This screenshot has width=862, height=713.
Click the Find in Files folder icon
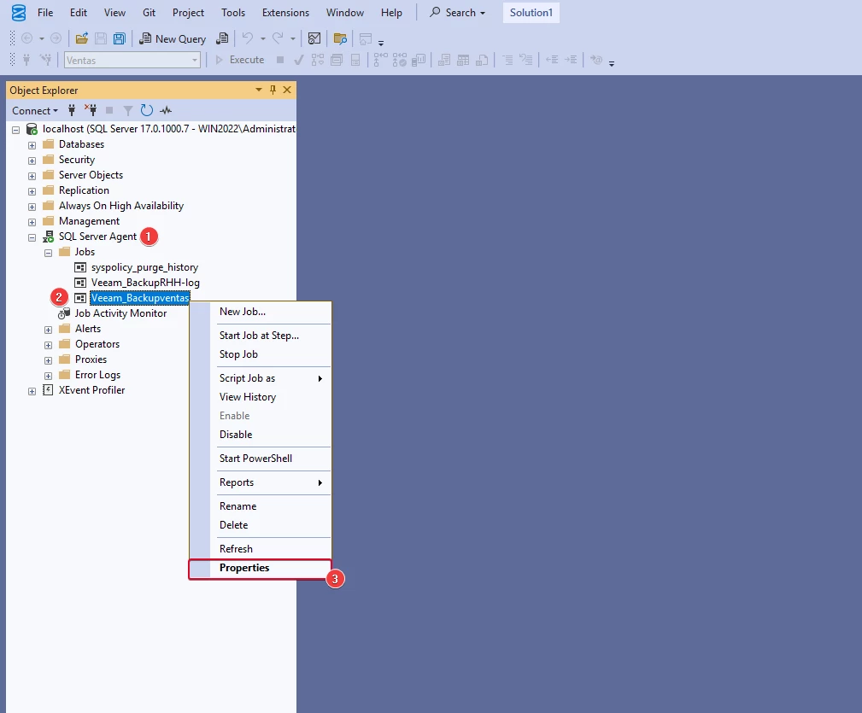[x=340, y=38]
